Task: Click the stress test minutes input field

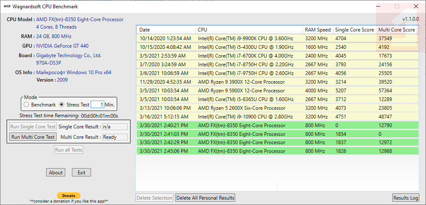Action: coord(97,104)
